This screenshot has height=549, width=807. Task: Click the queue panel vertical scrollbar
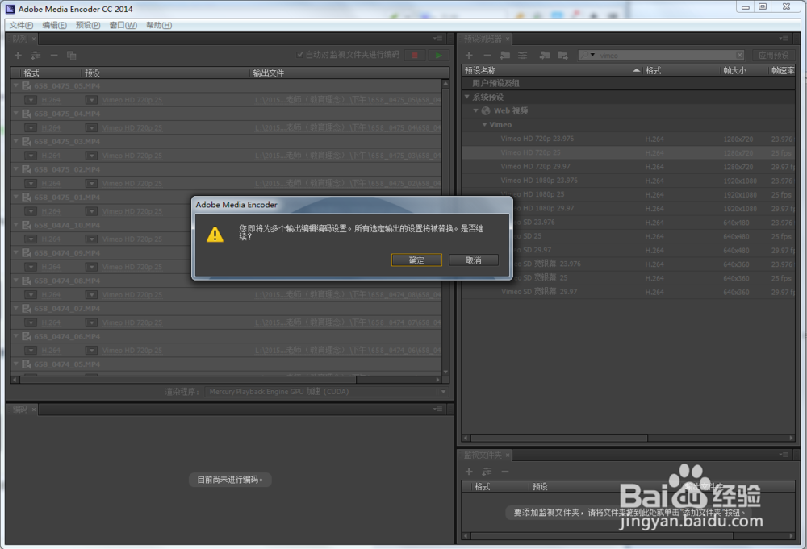pos(445,227)
